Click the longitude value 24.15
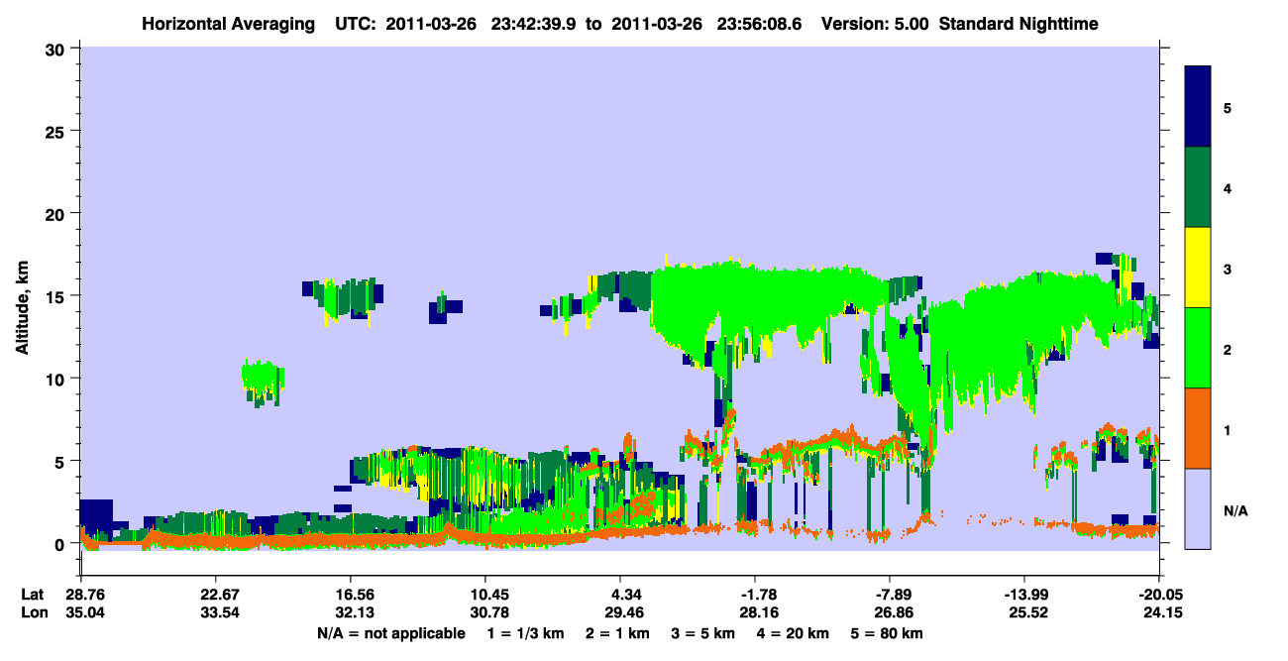 tap(1159, 613)
